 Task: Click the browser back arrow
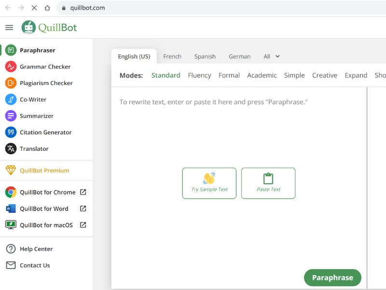tap(8, 8)
